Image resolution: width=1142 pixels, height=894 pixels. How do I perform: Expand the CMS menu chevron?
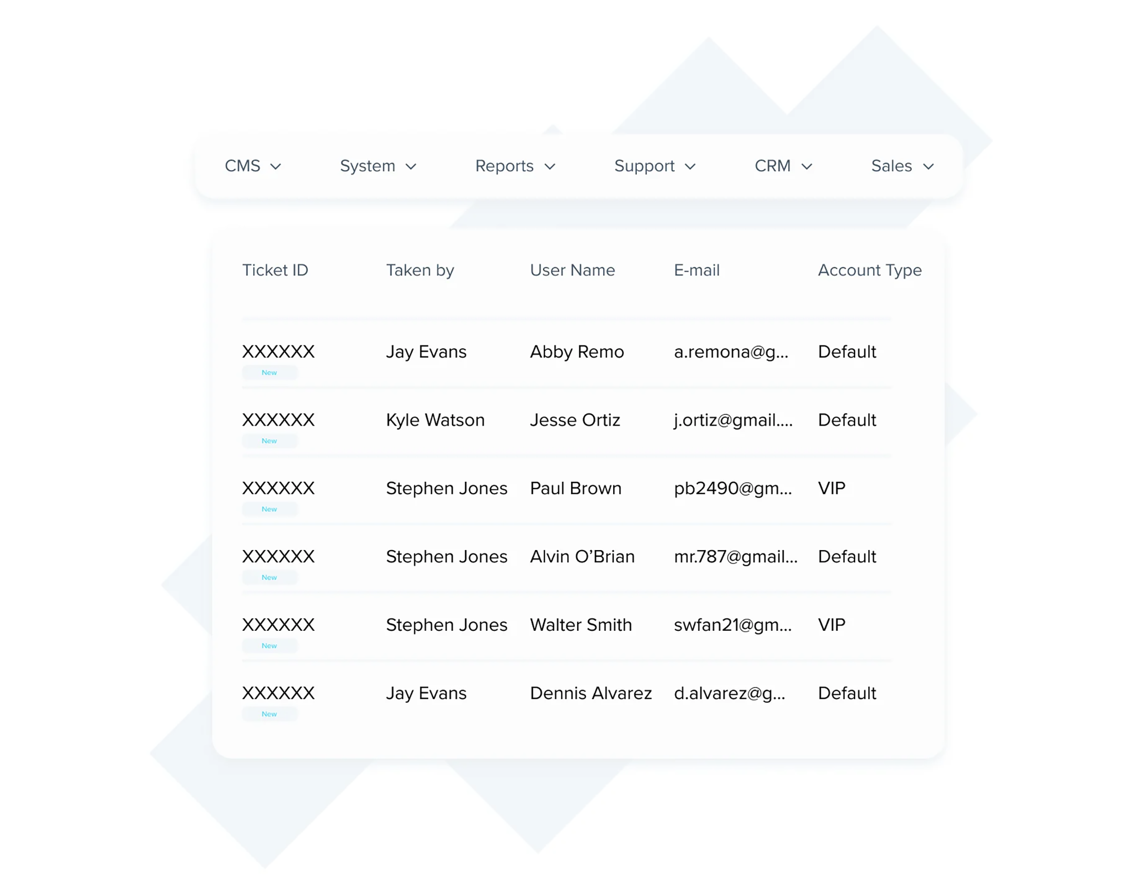point(275,167)
